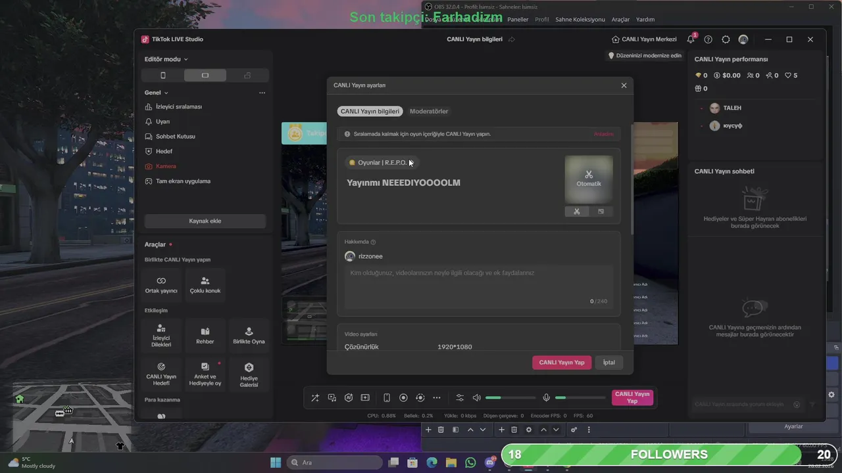842x473 pixels.
Task: Open Yardım menu in OBS
Action: [645, 20]
